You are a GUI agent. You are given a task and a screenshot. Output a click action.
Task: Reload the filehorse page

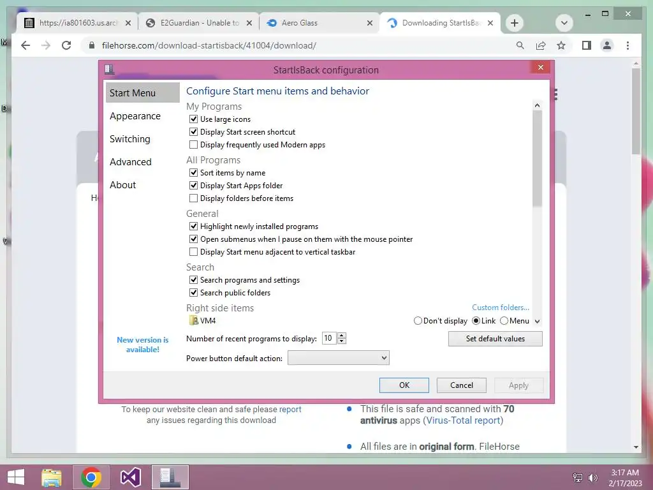coord(66,45)
